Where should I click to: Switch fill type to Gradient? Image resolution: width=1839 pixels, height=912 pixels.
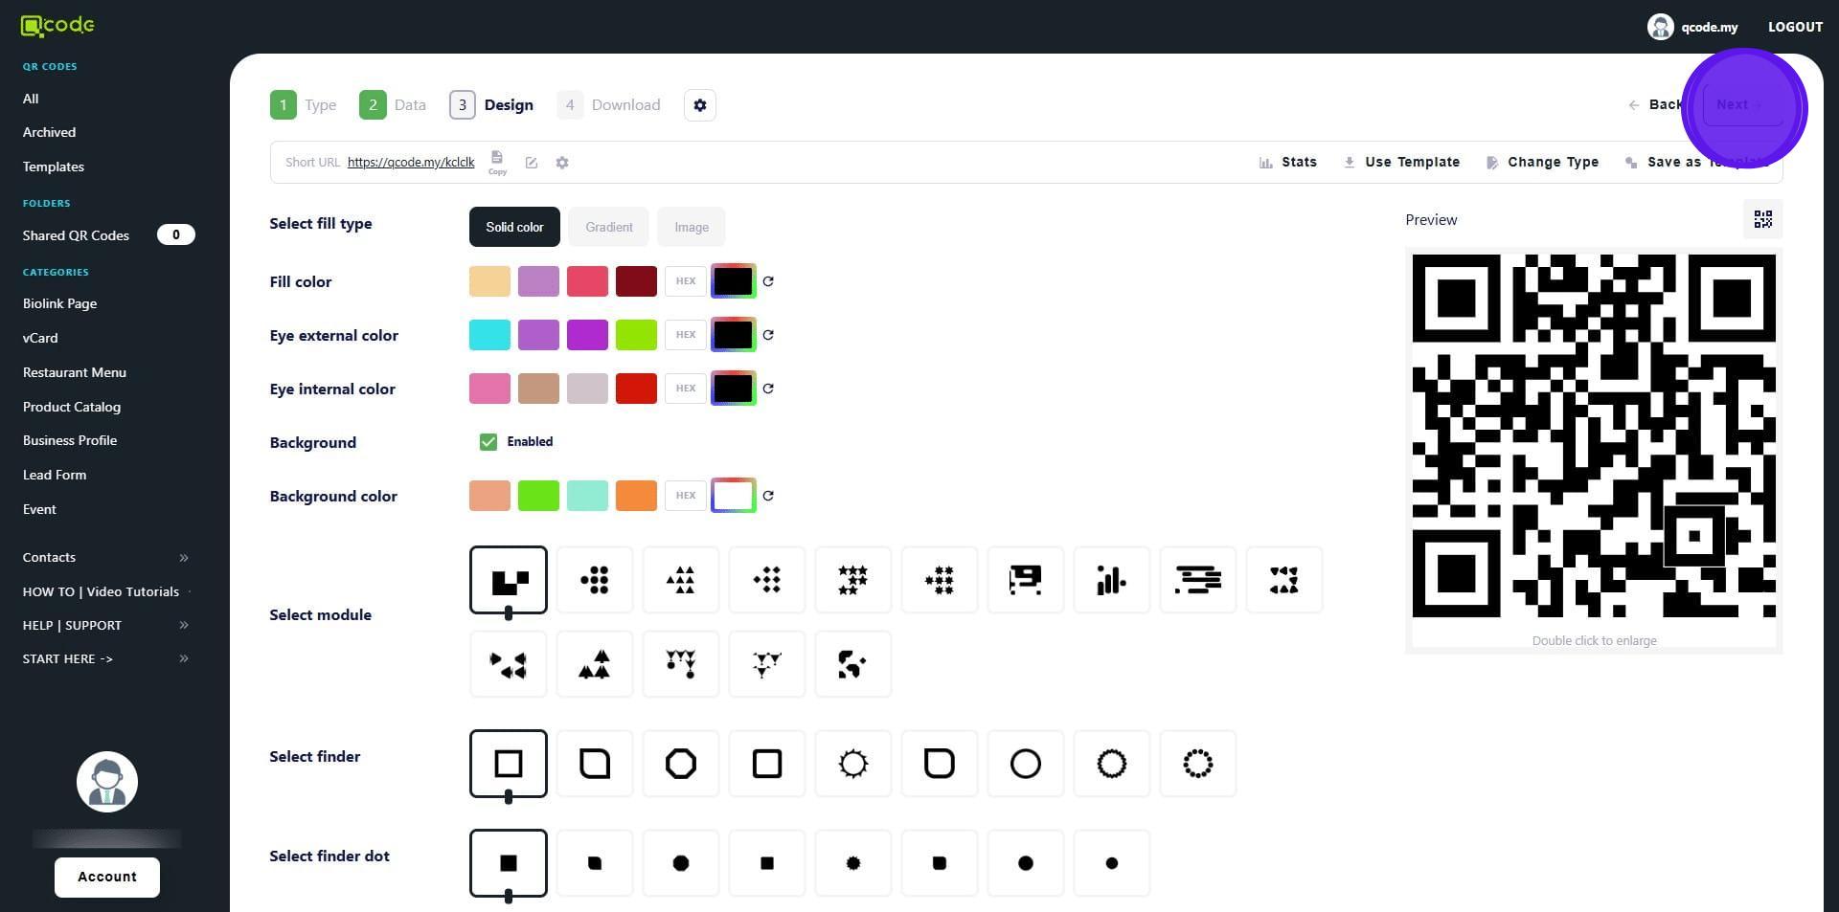tap(608, 228)
